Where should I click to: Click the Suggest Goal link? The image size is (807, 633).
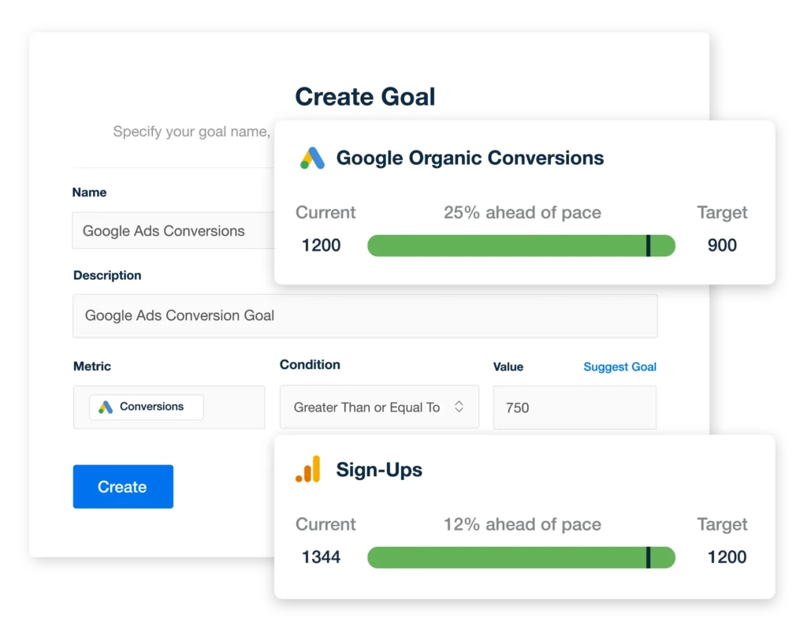[x=619, y=367]
